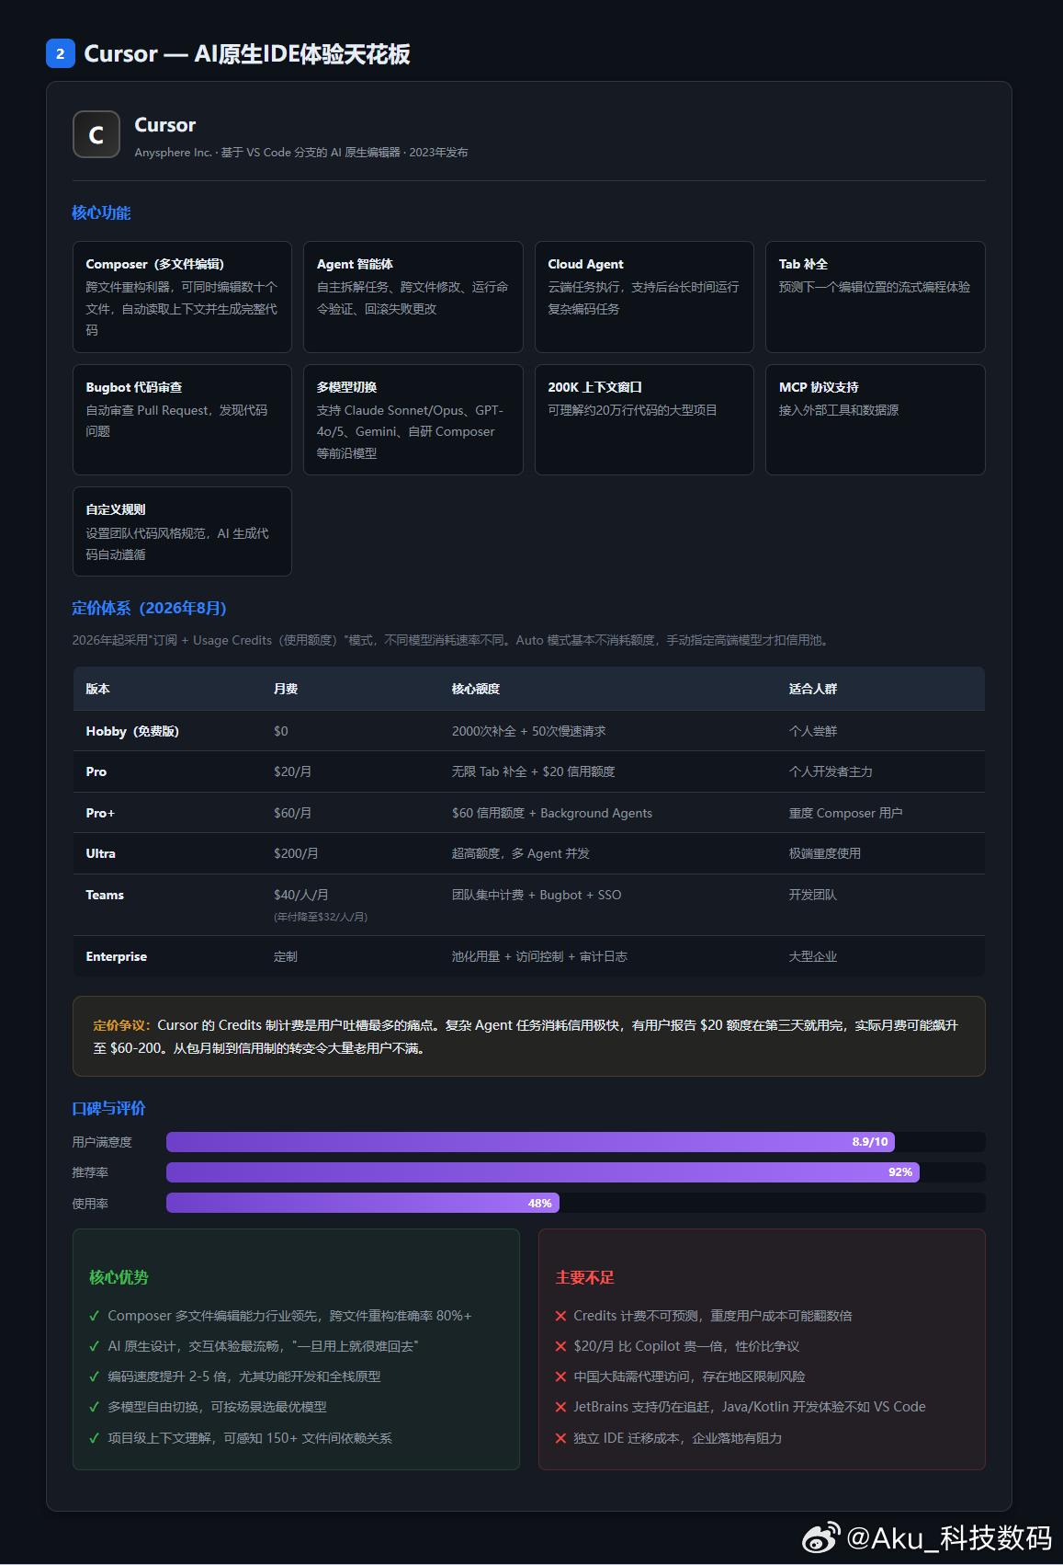Select the MCP 协议支持 card
1063x1565 pixels.
click(x=876, y=419)
